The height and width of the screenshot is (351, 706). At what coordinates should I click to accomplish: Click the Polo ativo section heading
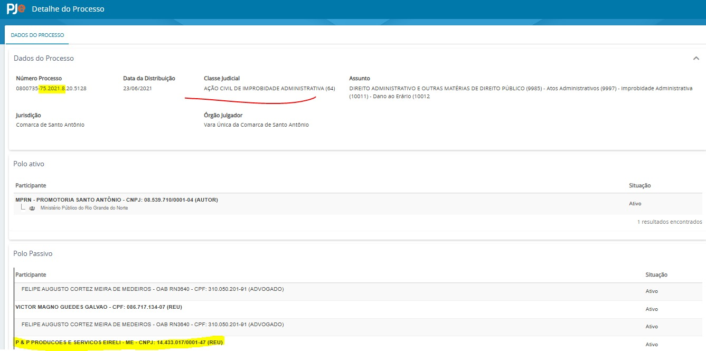(x=29, y=164)
